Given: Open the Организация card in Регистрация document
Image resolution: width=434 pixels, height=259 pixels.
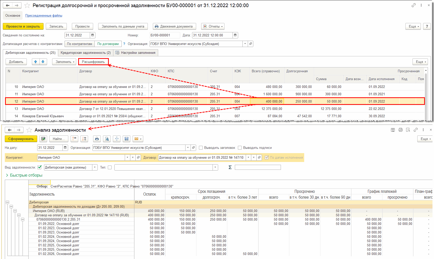Looking at the screenshot, I should (x=251, y=44).
